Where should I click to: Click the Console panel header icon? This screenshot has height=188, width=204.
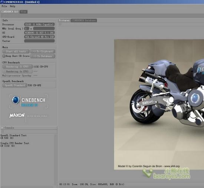[2, 128]
